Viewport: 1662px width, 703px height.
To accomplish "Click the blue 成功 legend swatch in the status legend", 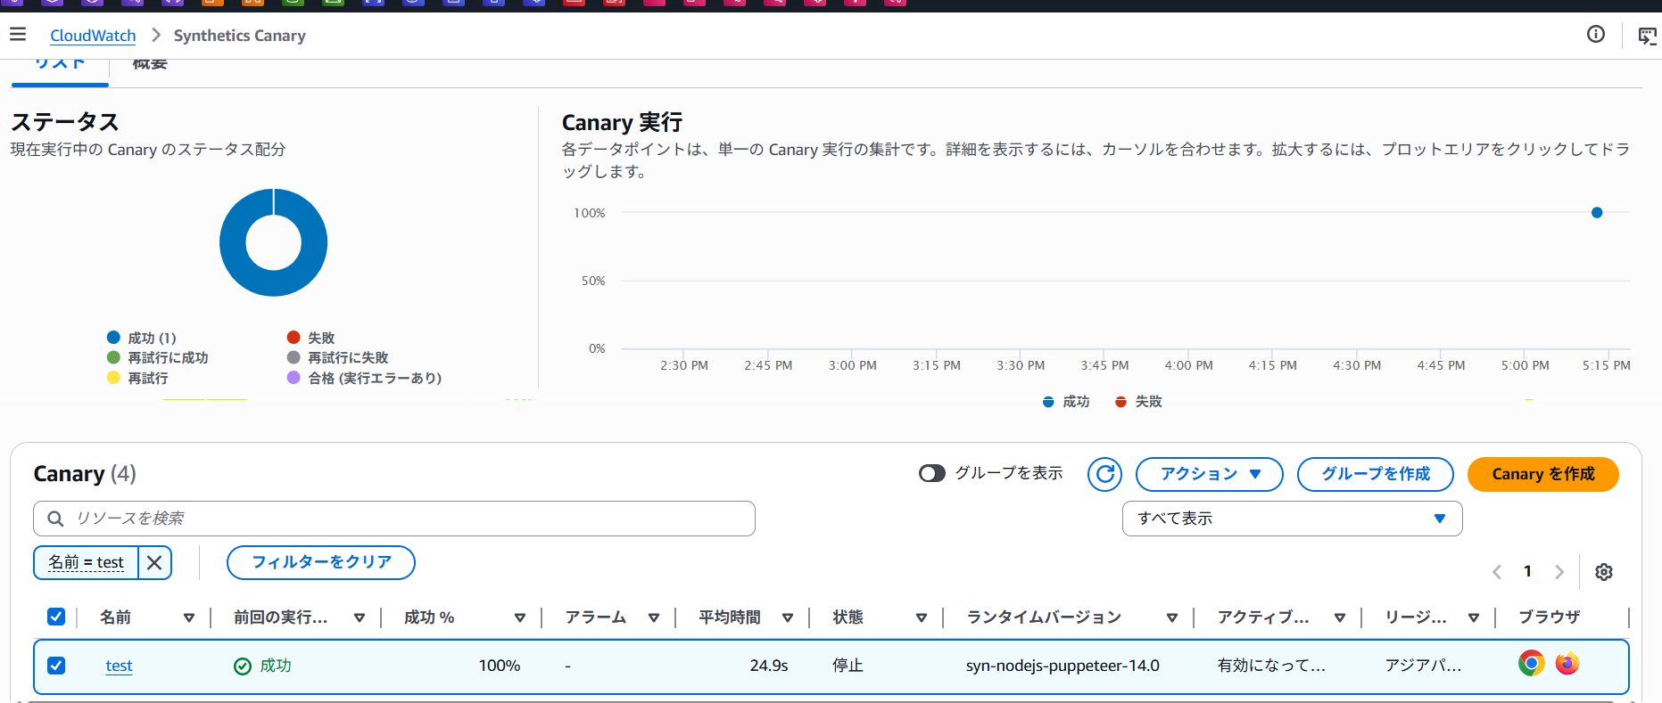I will point(113,338).
